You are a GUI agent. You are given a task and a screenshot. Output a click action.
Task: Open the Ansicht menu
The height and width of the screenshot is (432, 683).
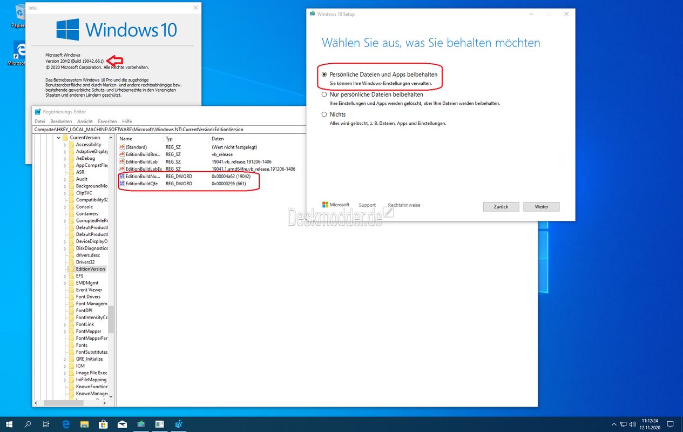pos(85,122)
